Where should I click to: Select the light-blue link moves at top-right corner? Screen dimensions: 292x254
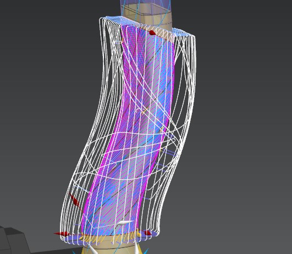(x=184, y=32)
